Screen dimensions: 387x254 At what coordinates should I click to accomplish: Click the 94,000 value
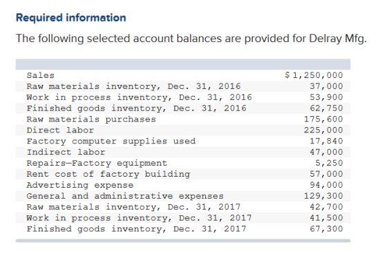326,185
